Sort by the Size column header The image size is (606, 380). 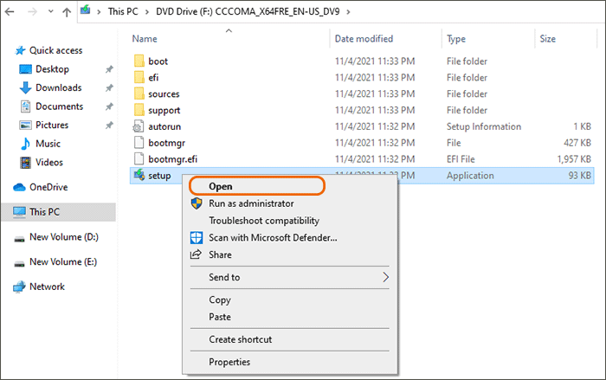(548, 39)
